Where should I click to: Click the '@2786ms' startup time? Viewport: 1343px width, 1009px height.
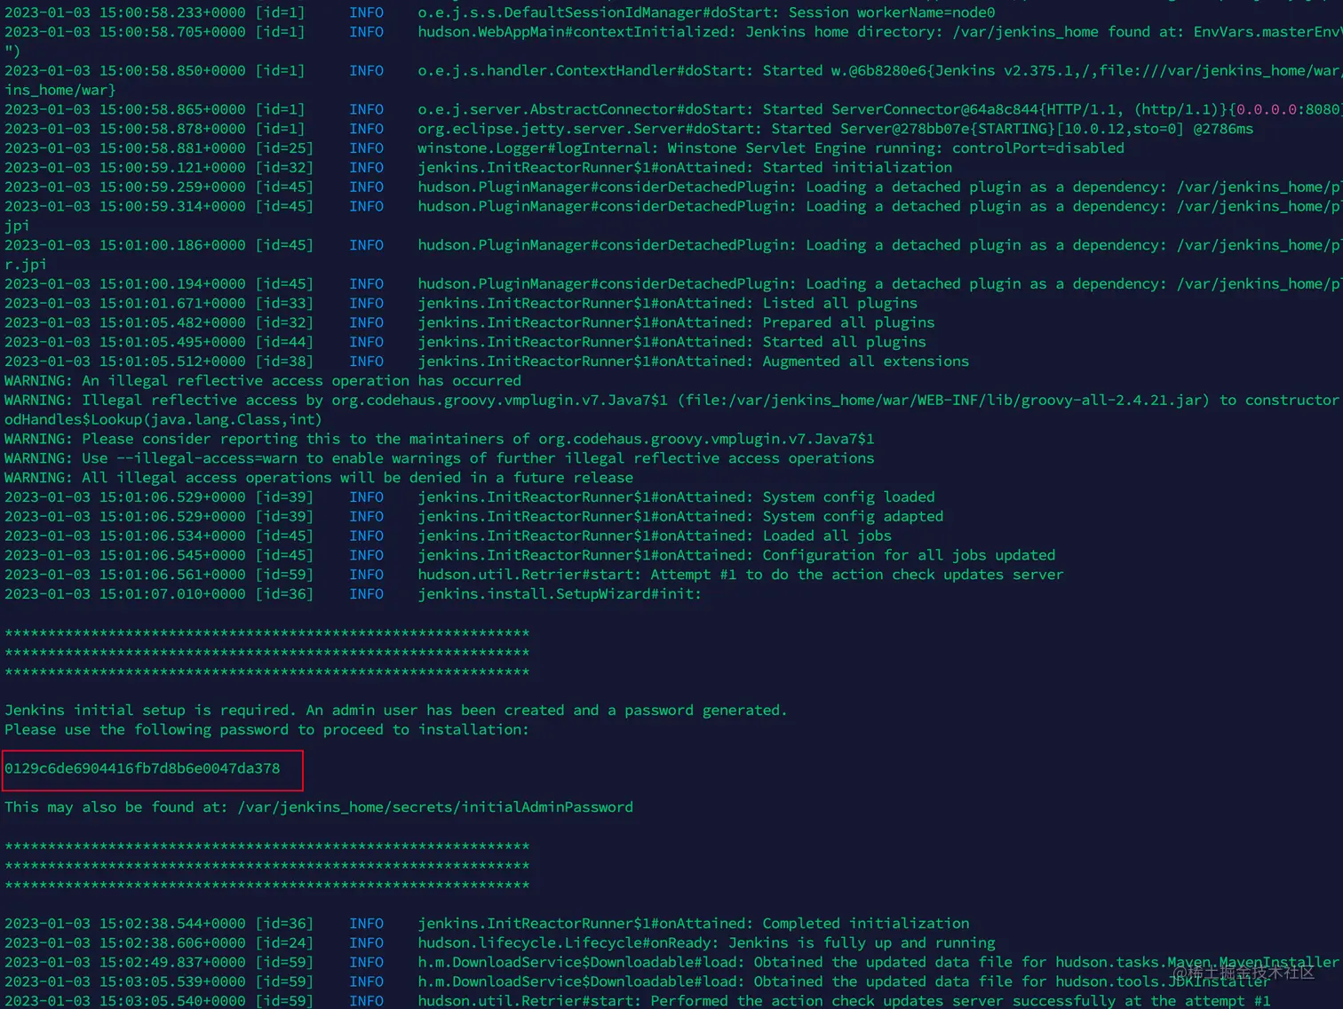click(1223, 129)
